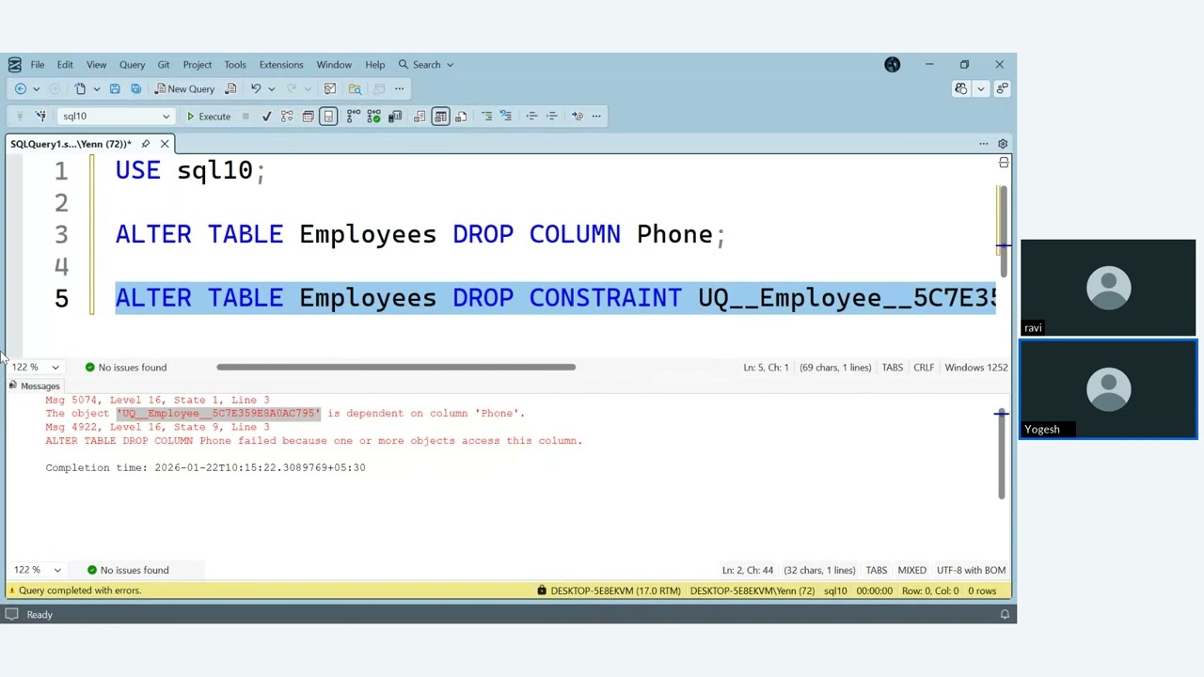Click the new file icon in toolbar
This screenshot has height=677, width=1204.
[80, 88]
